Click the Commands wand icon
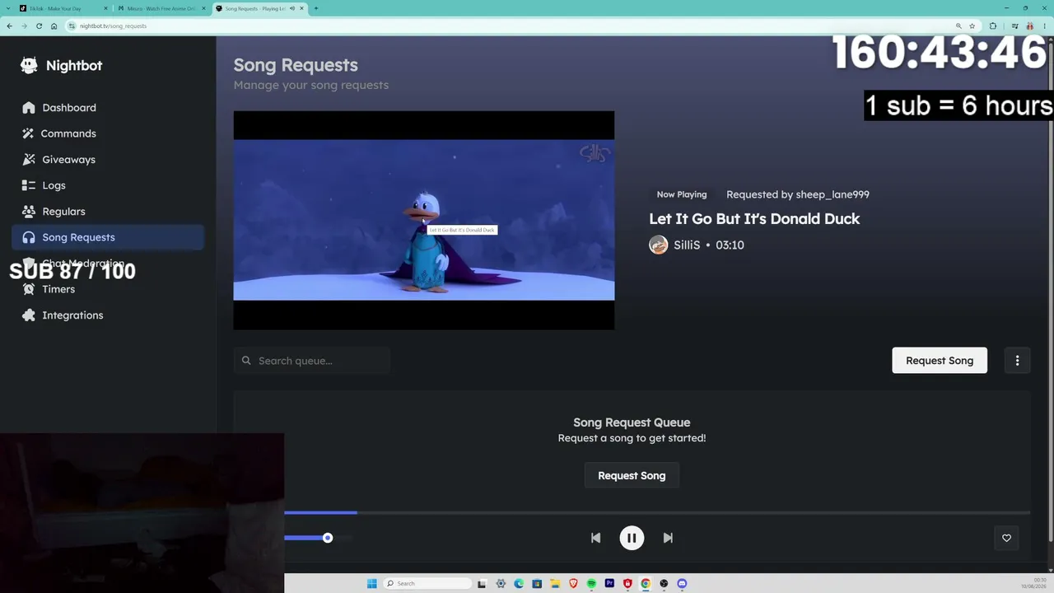 (x=29, y=133)
